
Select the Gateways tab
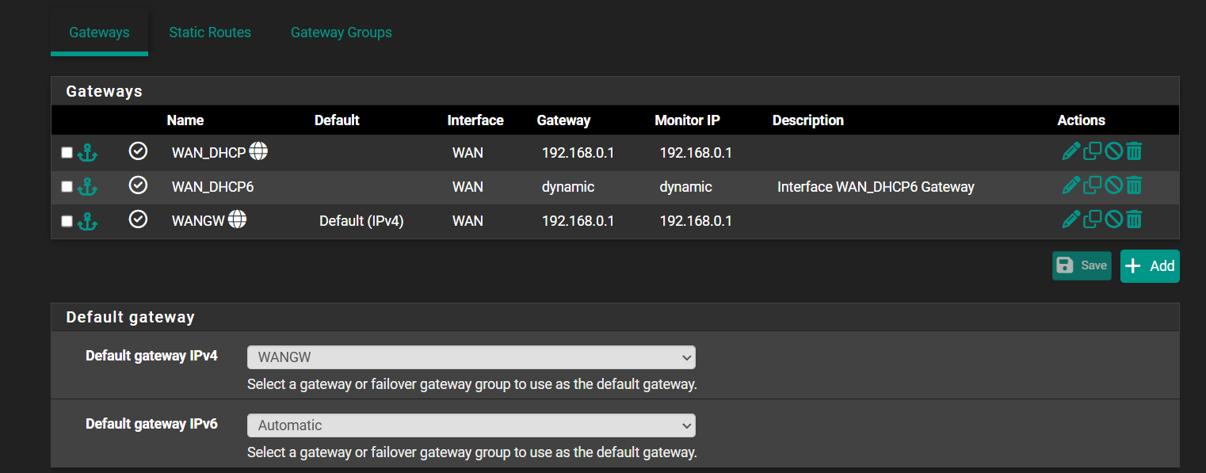pos(99,32)
